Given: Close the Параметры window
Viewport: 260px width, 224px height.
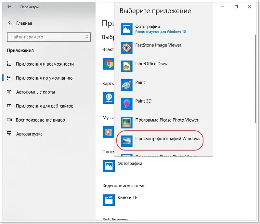Looking at the screenshot, I should (x=249, y=7).
